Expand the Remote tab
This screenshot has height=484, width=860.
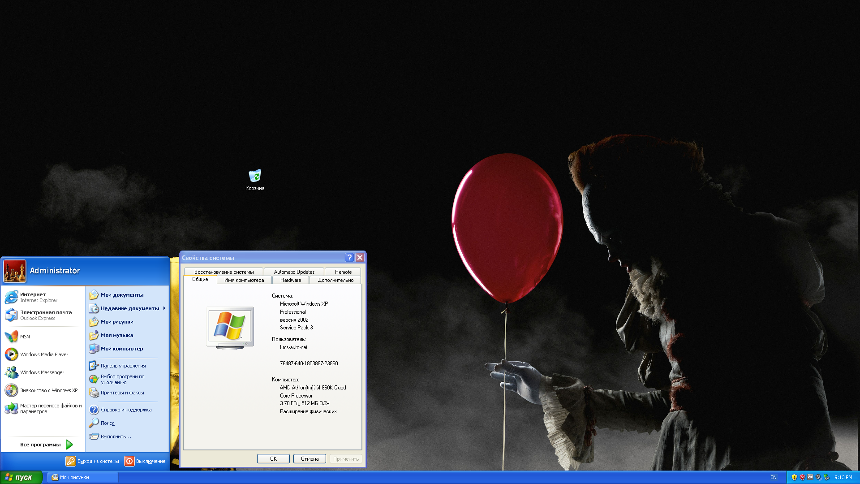click(342, 271)
